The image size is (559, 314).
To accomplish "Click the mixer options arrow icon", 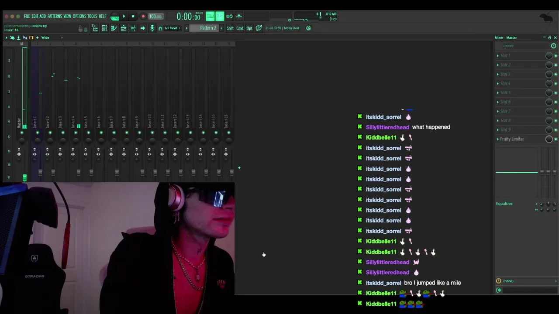I will click(7, 38).
